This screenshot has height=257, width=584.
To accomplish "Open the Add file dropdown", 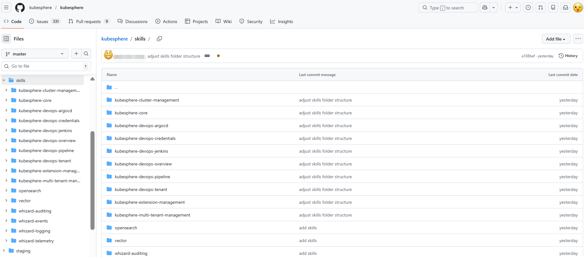I will [556, 39].
